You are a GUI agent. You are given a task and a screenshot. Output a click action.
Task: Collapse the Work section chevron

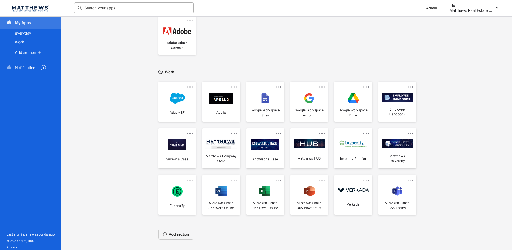[x=161, y=72]
